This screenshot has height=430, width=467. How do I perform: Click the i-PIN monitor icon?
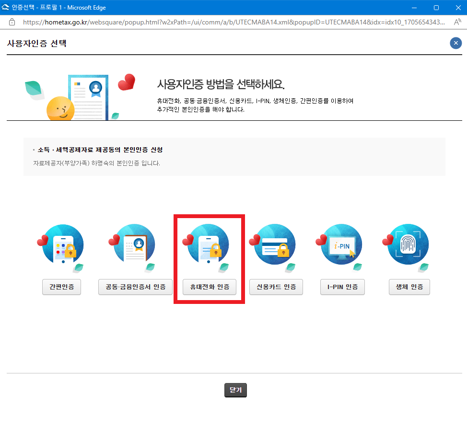[340, 248]
